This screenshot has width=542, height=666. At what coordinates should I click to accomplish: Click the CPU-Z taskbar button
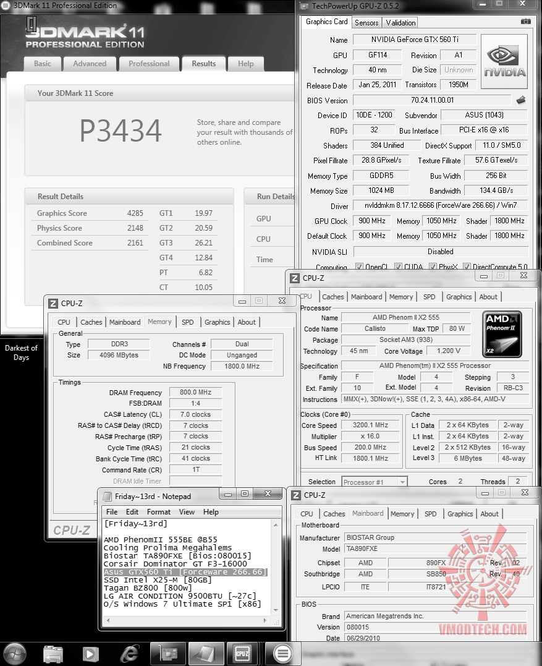point(242,654)
